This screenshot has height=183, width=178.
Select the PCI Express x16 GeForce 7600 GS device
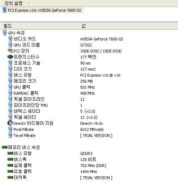tap(44, 10)
